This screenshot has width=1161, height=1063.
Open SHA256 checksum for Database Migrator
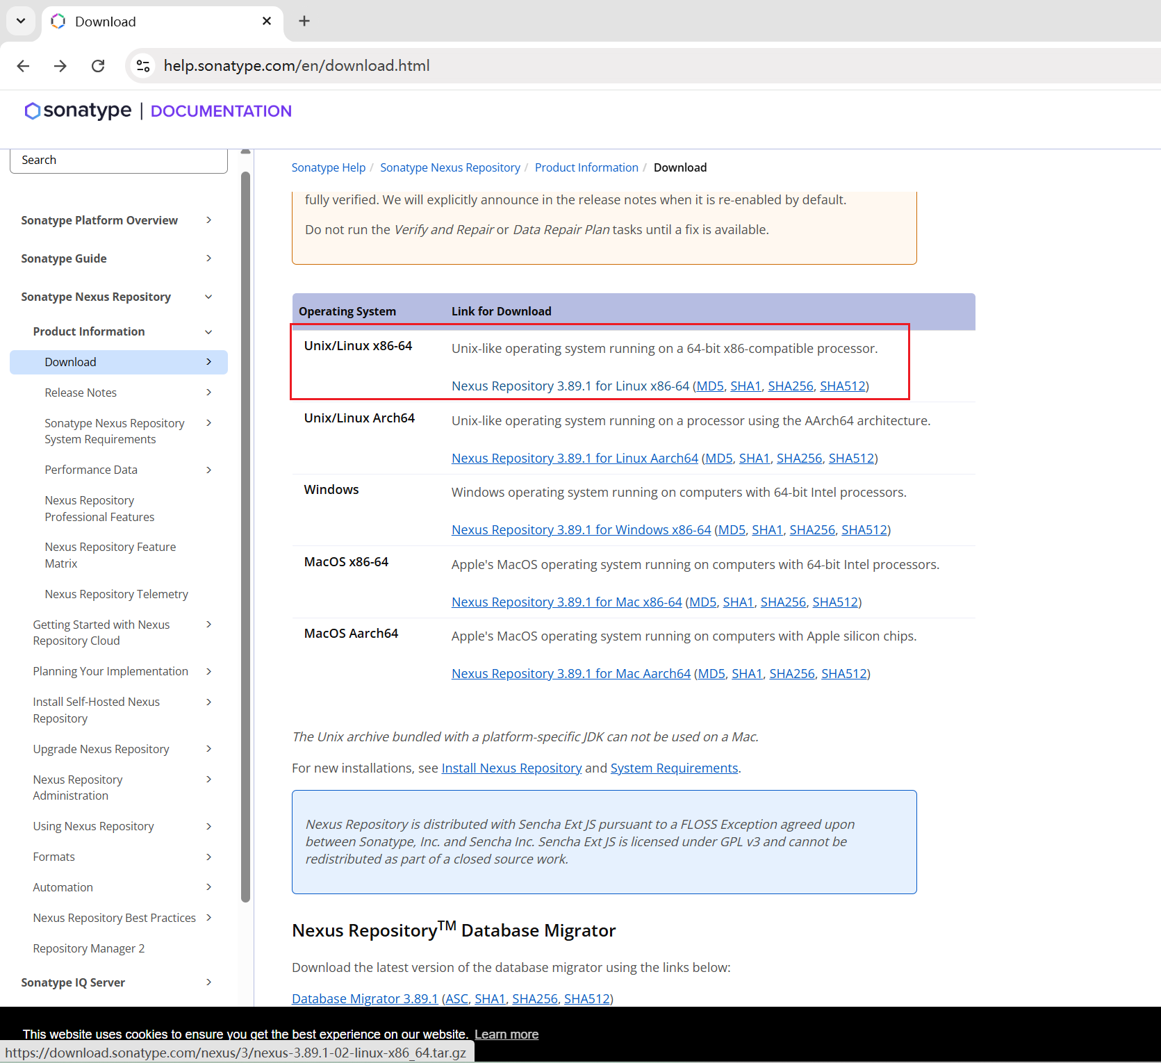point(534,999)
